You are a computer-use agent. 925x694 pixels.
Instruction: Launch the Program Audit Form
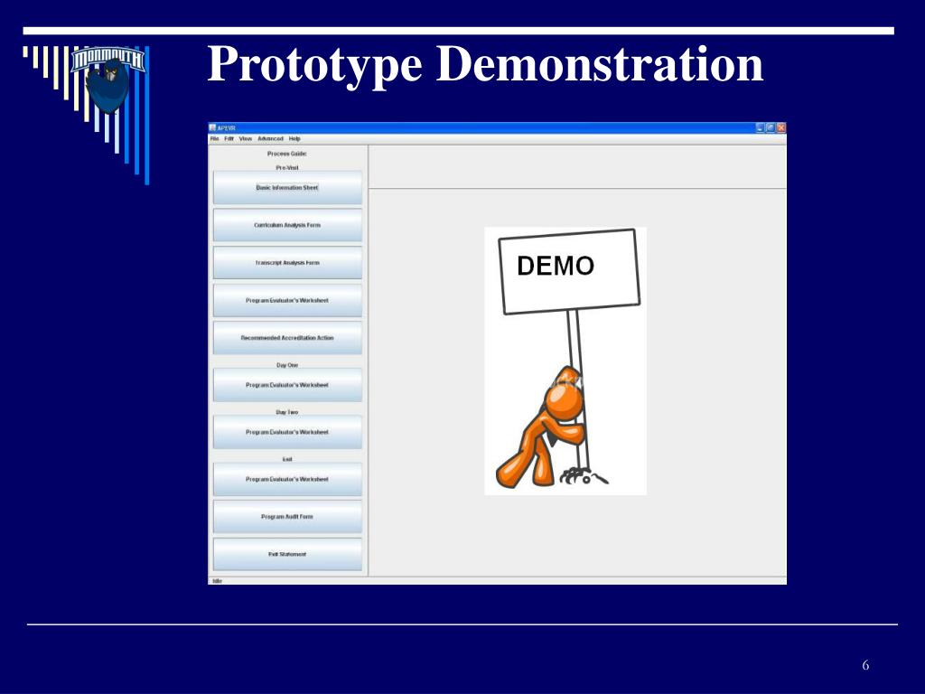pyautogui.click(x=287, y=517)
